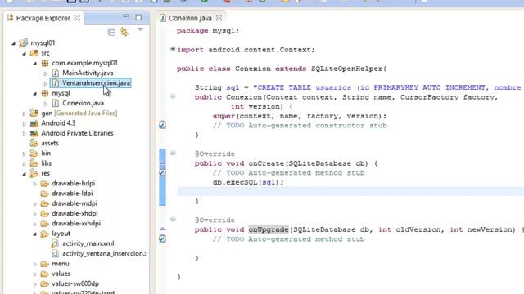
Task: Expand the Android 4.3 library
Action: pos(25,123)
